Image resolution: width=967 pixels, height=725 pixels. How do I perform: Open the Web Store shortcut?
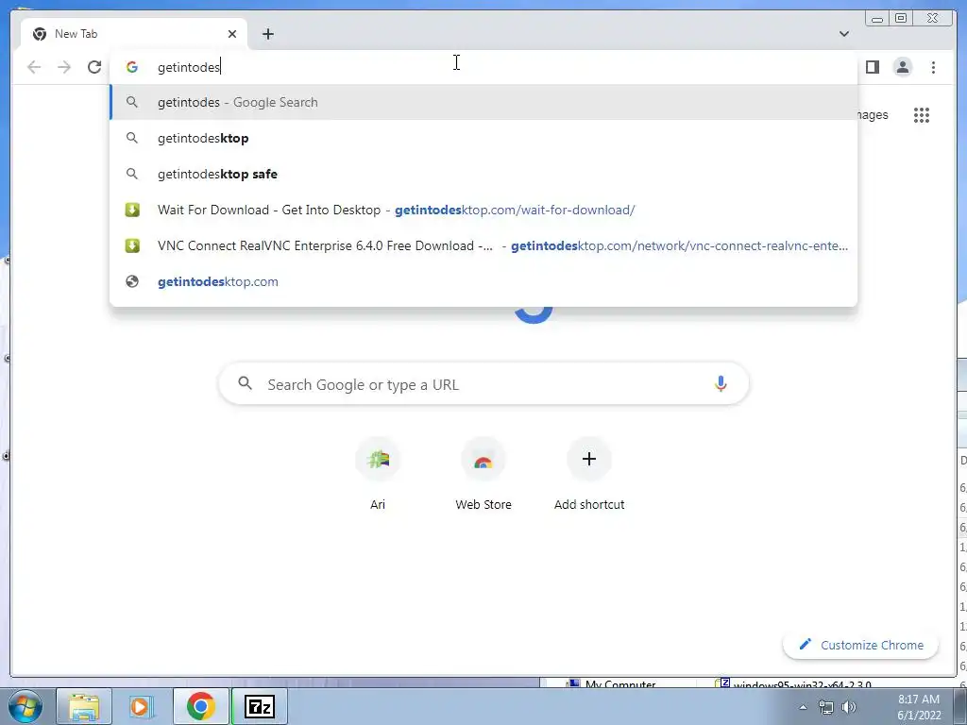pos(483,474)
